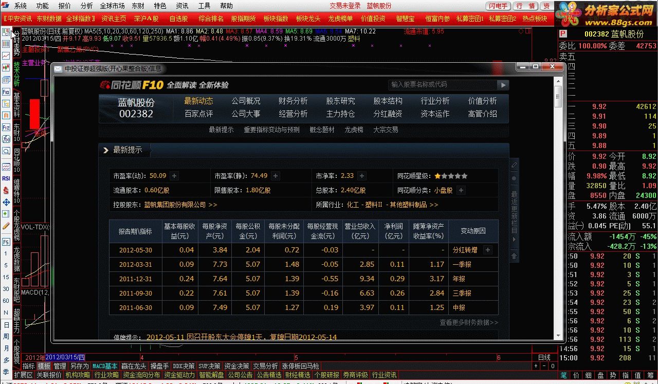Select 概念题材 sub-tab
The image size is (658, 384).
322,130
